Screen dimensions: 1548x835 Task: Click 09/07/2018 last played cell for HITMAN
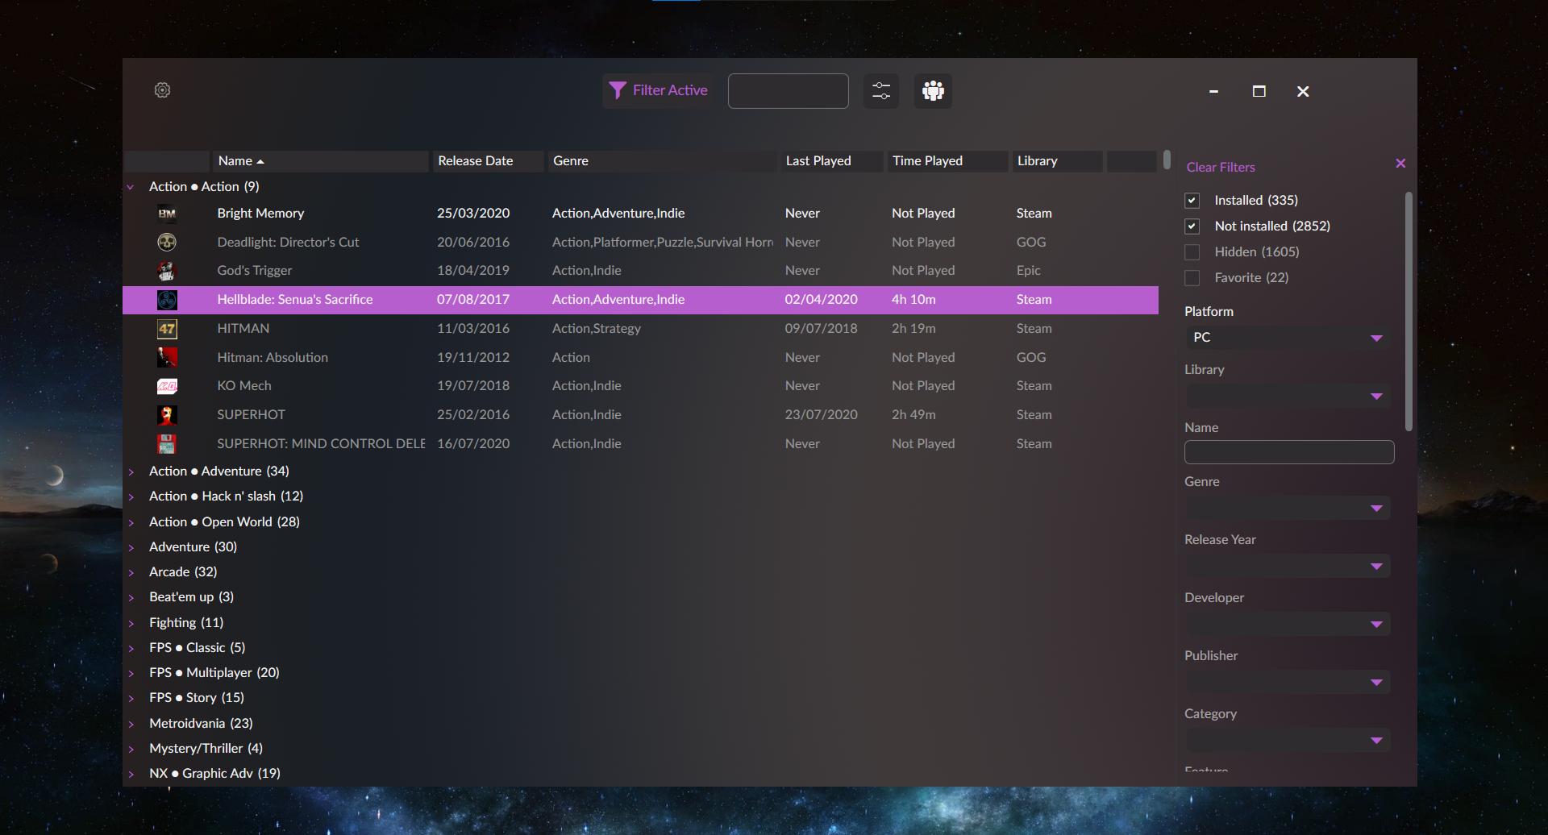(x=821, y=329)
